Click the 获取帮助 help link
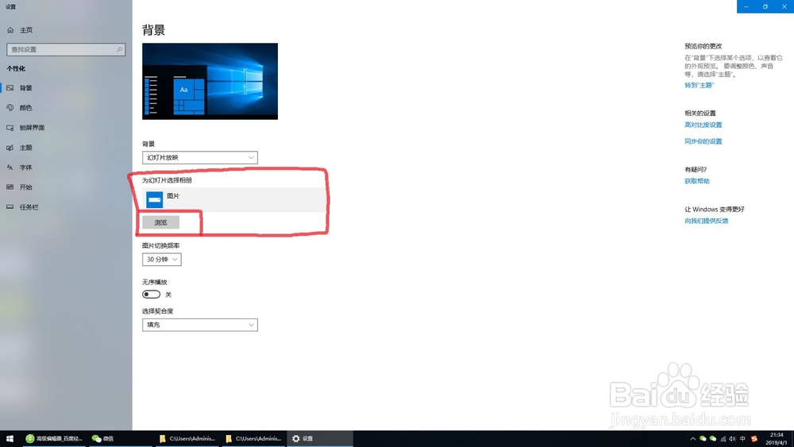Screen dimensions: 794x447 (x=697, y=181)
